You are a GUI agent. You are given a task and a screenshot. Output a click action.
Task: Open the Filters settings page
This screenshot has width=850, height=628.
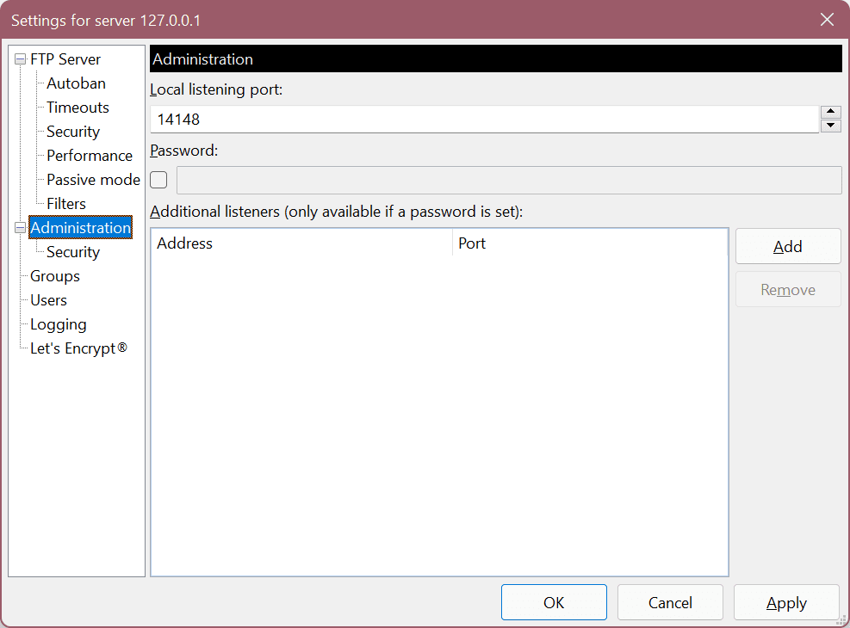[65, 203]
